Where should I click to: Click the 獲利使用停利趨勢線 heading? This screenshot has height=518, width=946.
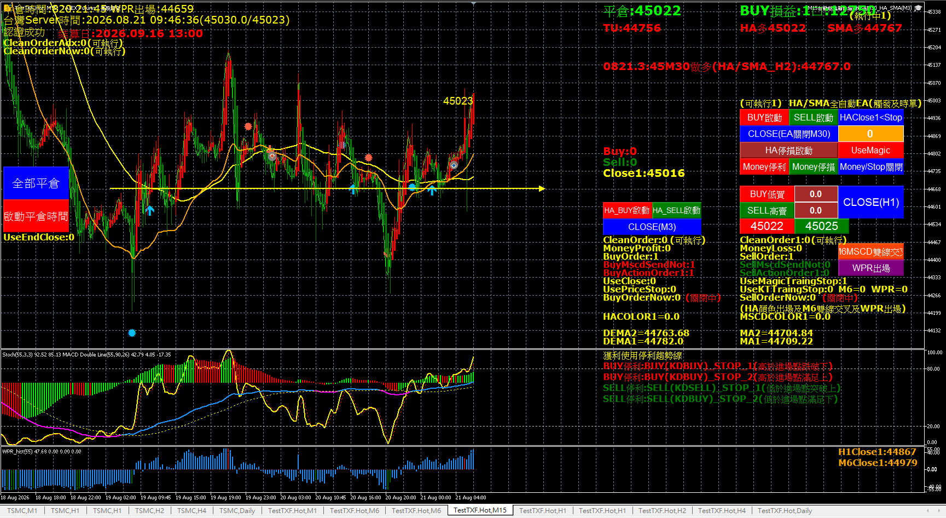(642, 356)
